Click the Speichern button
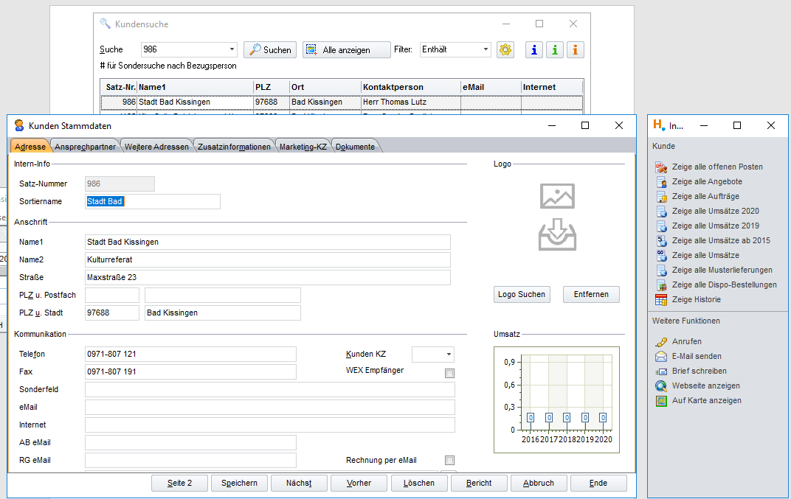 click(x=238, y=483)
